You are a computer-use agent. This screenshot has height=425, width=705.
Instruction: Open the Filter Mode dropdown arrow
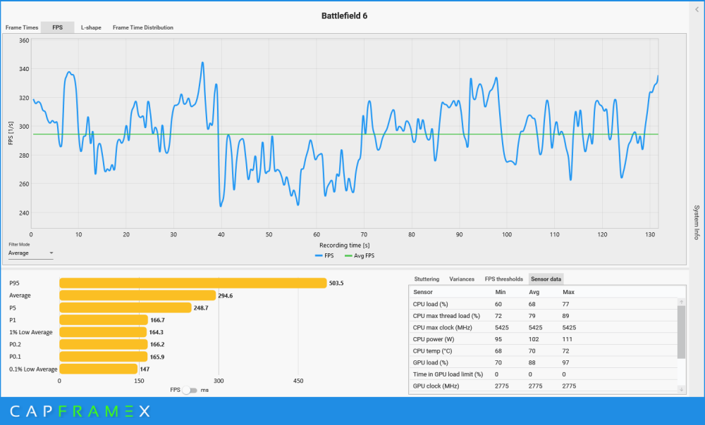[x=51, y=253]
